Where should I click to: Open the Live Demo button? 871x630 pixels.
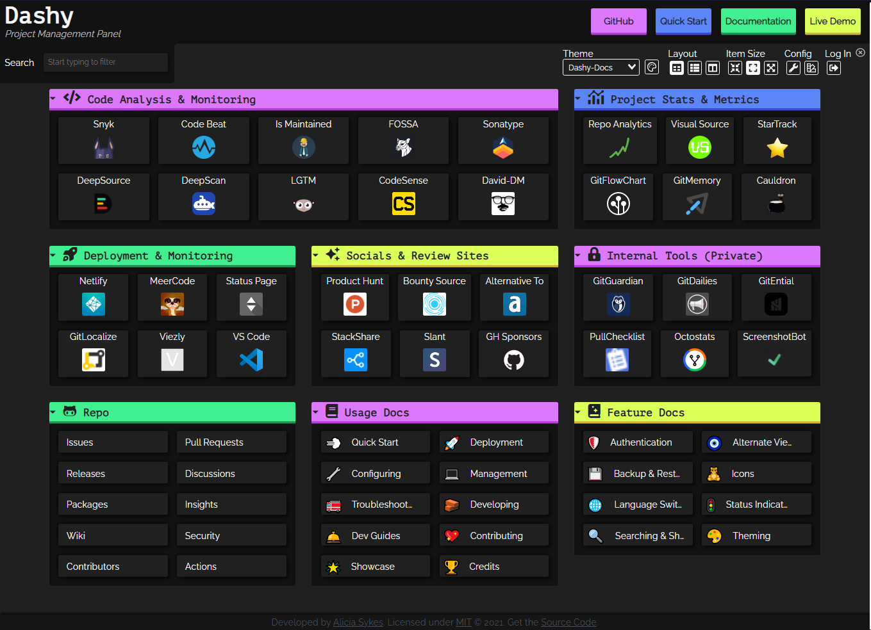point(833,20)
